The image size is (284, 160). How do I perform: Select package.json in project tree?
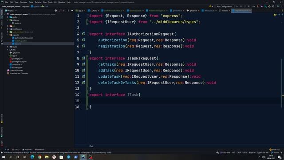point(16,59)
